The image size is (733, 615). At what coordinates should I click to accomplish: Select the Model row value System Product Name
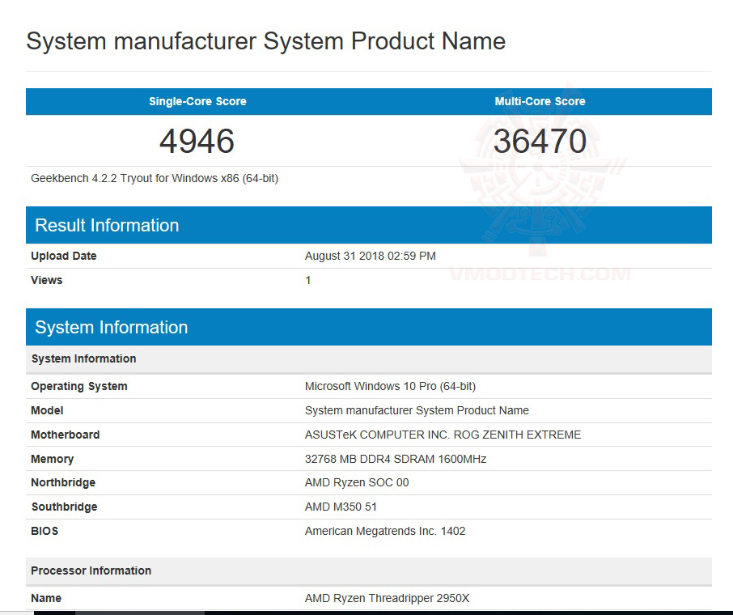(x=417, y=410)
